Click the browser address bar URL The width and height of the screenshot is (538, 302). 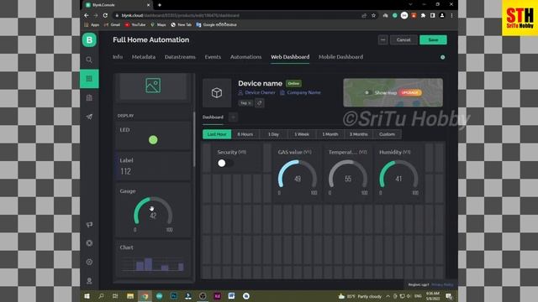point(181,15)
